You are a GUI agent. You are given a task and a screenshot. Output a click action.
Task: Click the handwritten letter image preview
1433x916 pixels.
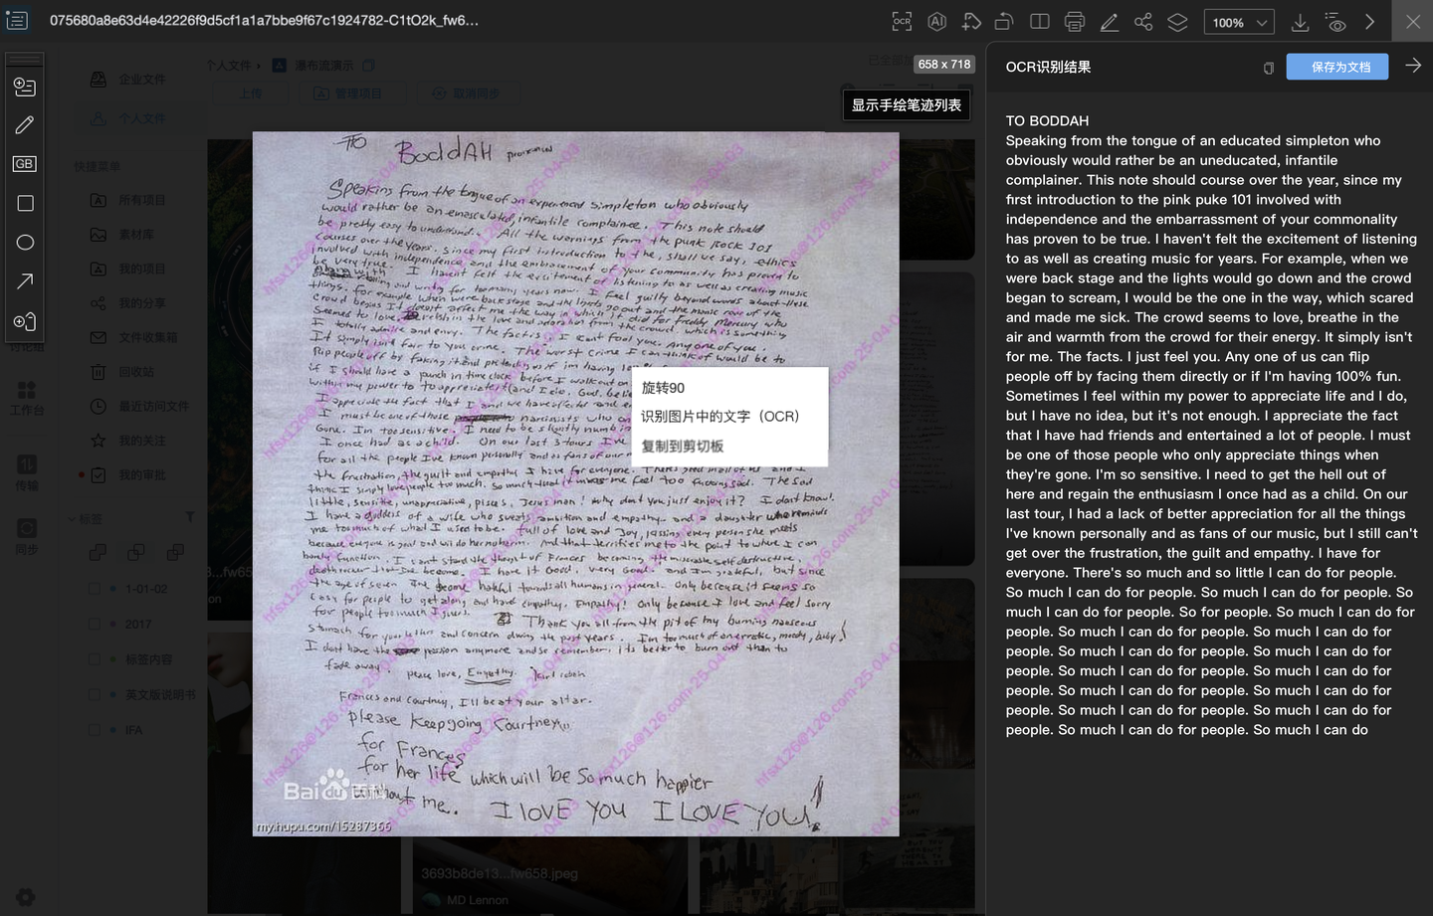tap(575, 483)
